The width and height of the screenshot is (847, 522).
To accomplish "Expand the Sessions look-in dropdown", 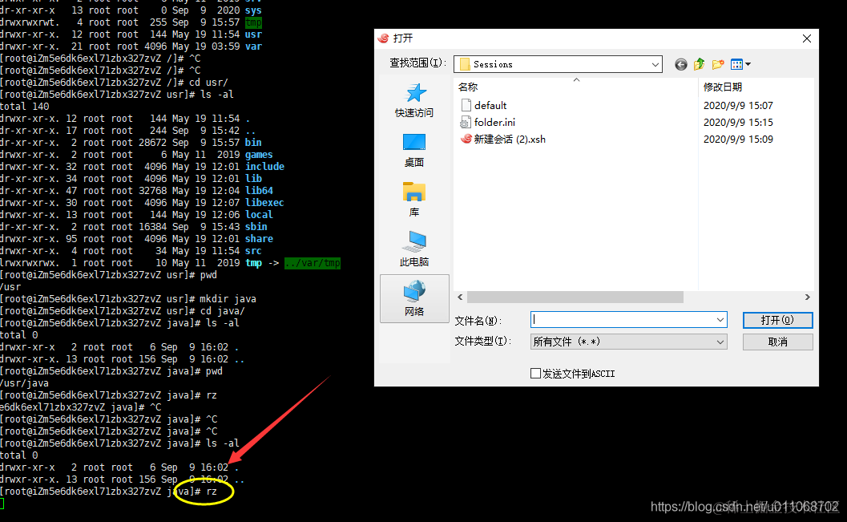I will tap(655, 64).
